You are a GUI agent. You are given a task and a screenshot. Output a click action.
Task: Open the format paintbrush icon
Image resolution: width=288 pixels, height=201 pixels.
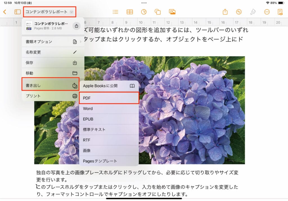253,12
